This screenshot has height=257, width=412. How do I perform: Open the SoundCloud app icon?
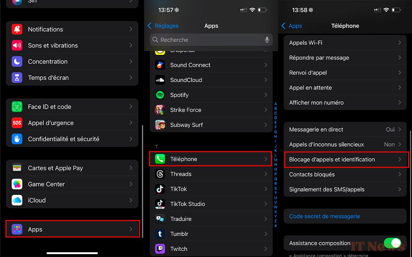160,80
